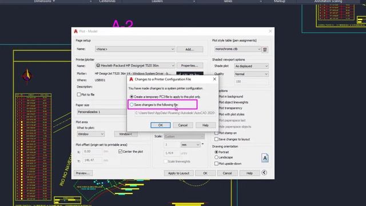
Task: Click the Y plot offset field
Action: coord(92,160)
